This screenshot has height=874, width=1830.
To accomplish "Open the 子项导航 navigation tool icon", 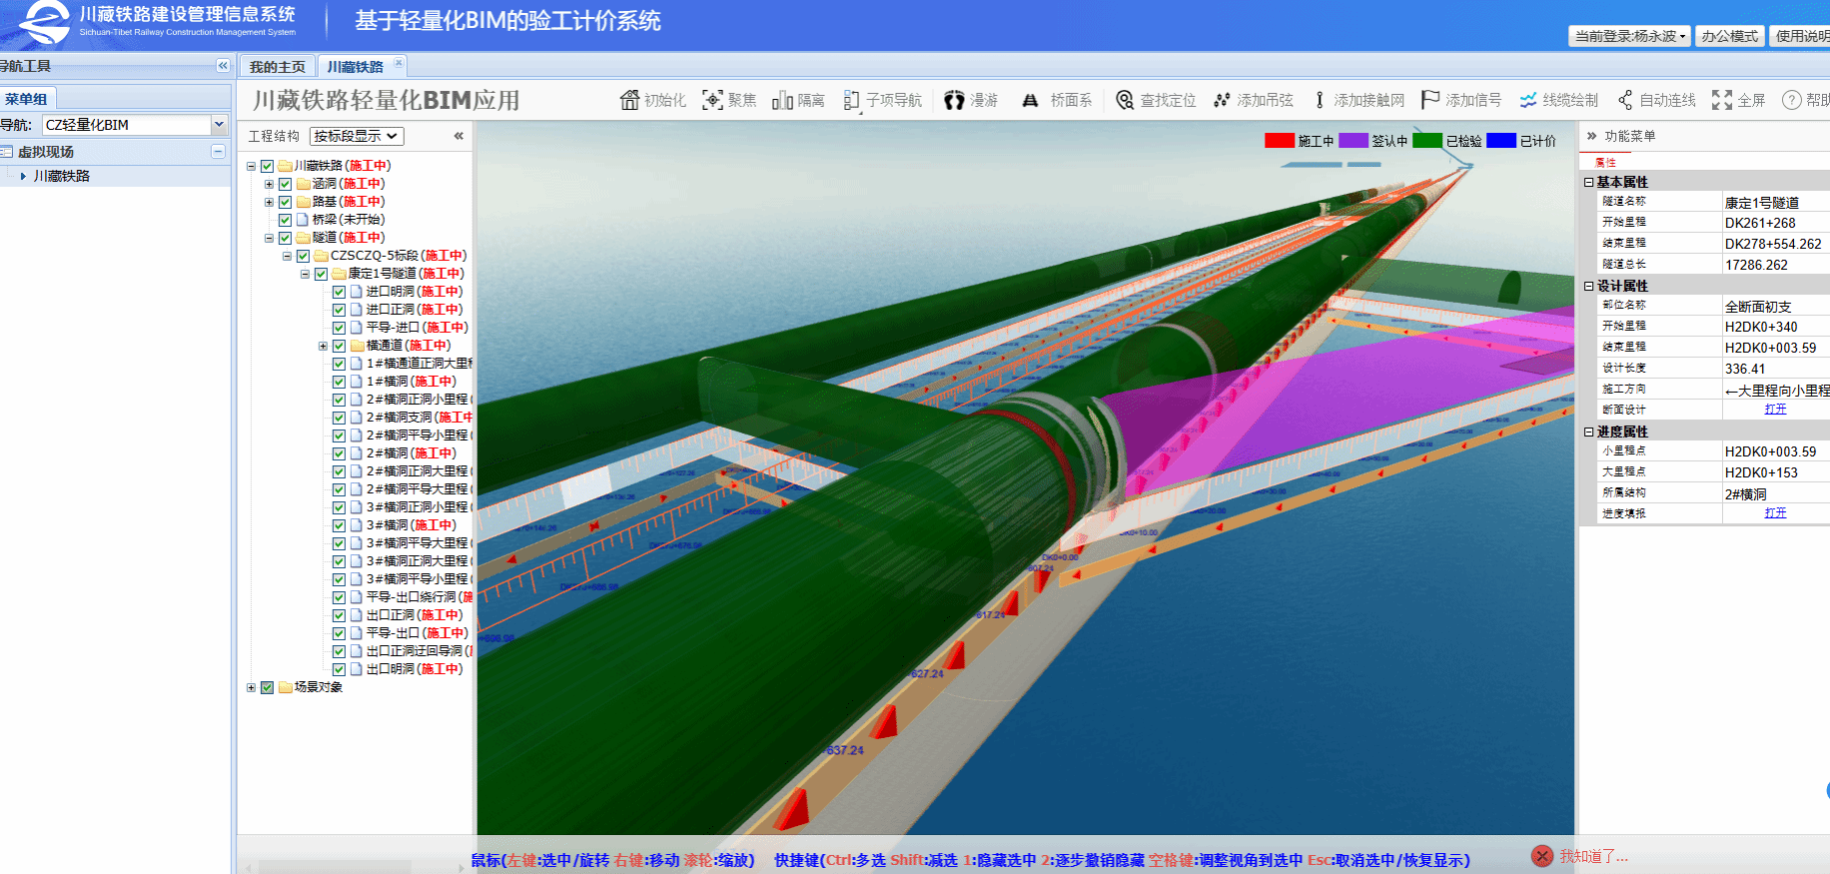I will click(852, 100).
